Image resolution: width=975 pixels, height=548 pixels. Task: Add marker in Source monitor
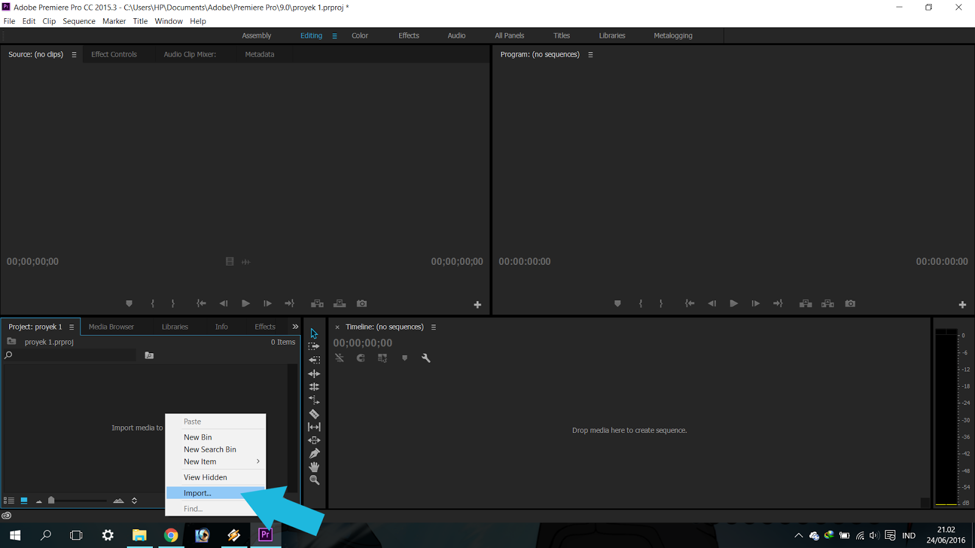[129, 303]
